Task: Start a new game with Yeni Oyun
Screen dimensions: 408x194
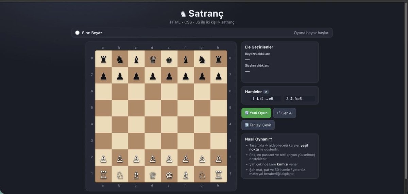Action: pyautogui.click(x=256, y=113)
